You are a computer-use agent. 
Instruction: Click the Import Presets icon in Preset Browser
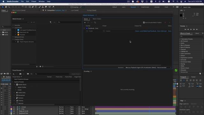pos(28,74)
